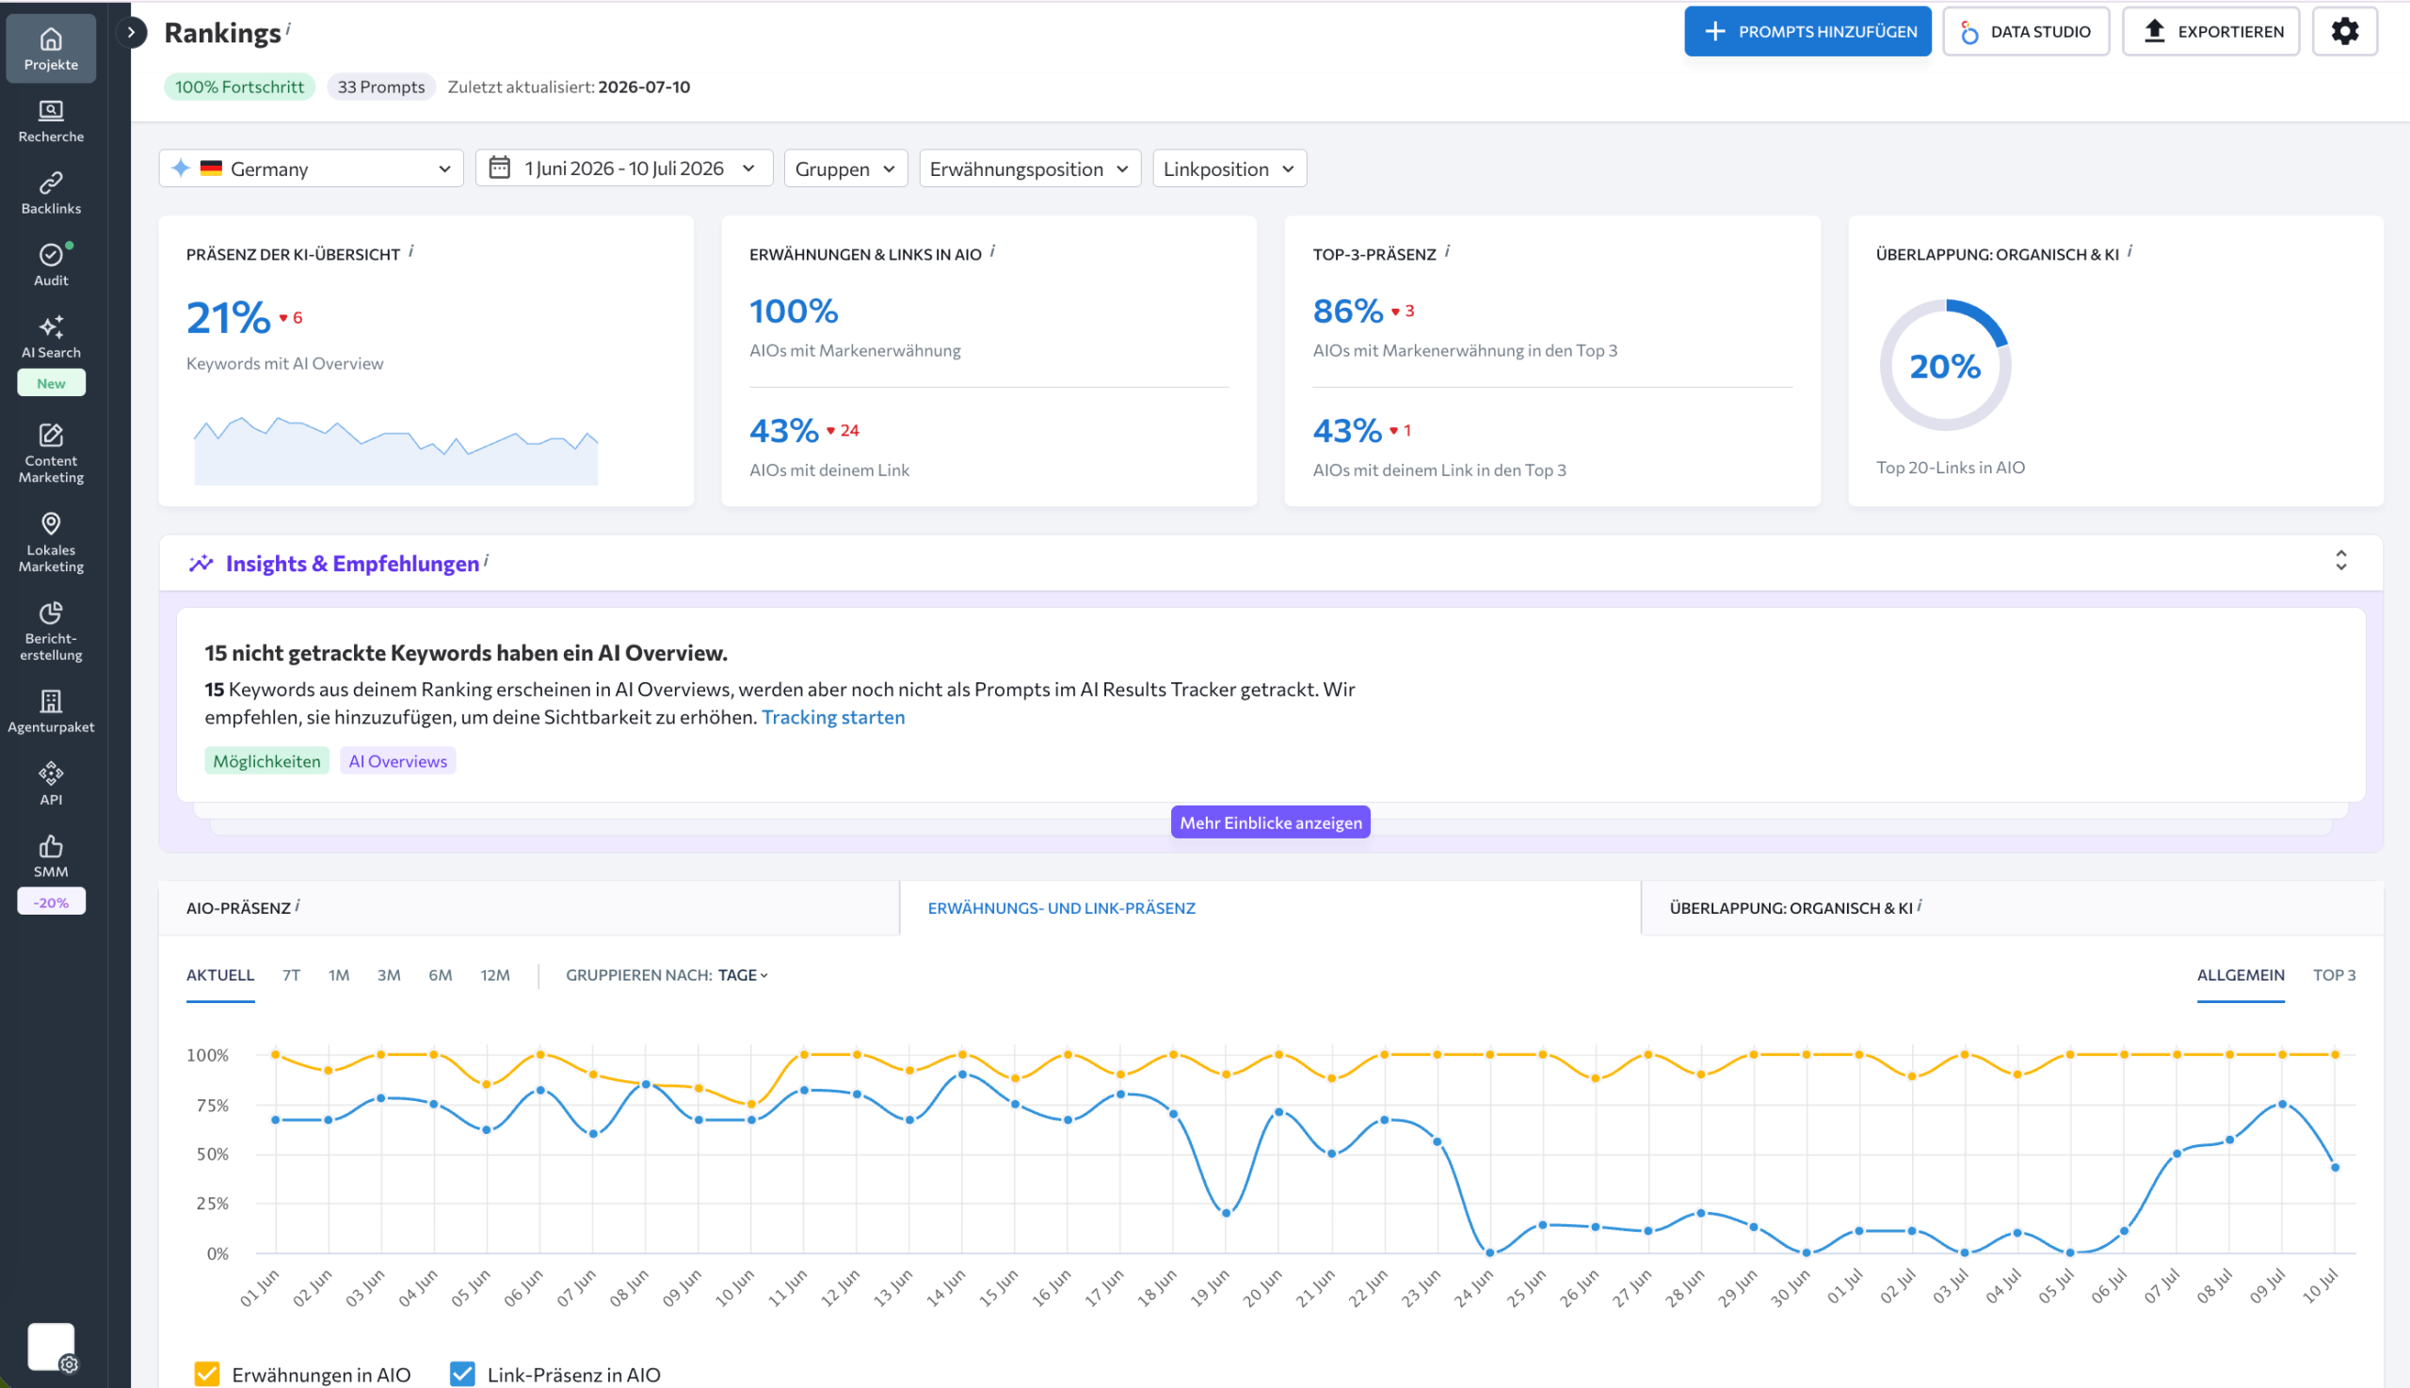
Task: Select the 12M time range
Action: pyautogui.click(x=495, y=975)
